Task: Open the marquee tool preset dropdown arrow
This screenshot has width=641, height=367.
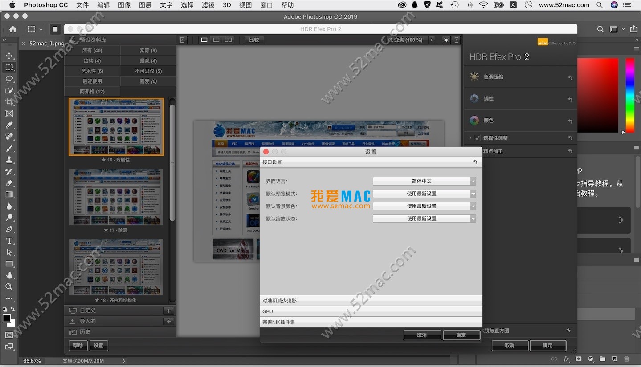Action: (x=41, y=29)
